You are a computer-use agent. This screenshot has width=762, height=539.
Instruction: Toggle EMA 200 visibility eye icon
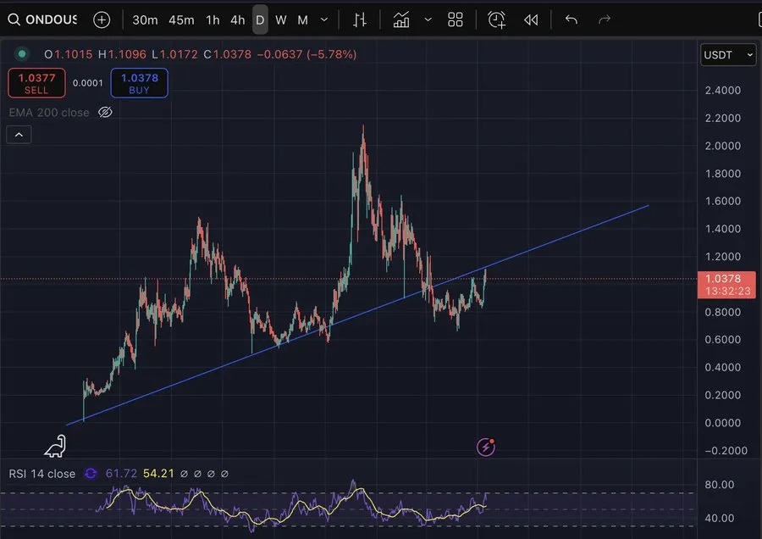point(105,112)
